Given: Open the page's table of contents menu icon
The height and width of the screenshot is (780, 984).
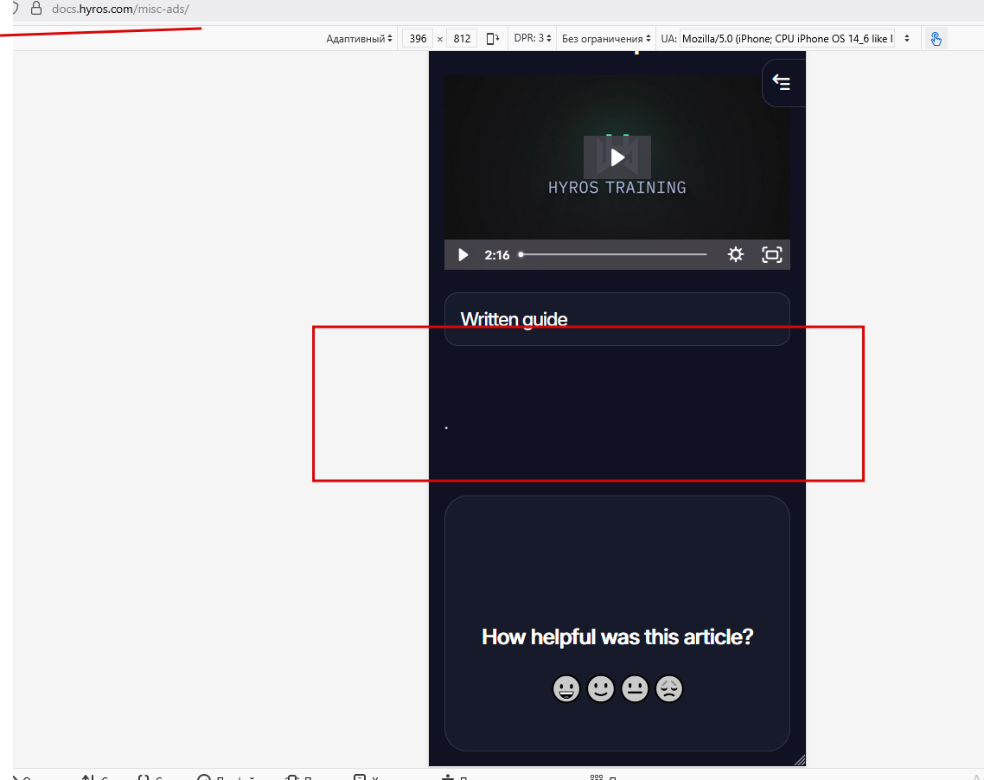Looking at the screenshot, I should [782, 82].
